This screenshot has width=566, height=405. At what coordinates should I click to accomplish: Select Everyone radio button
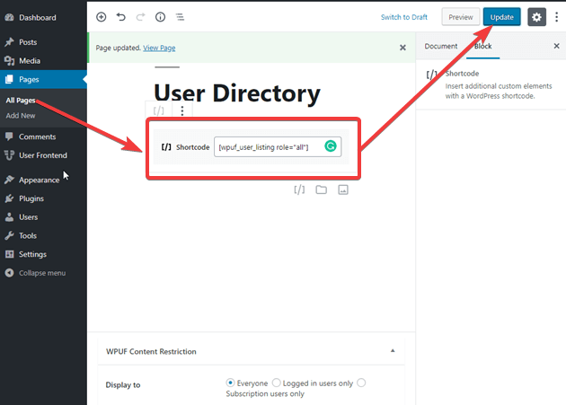click(230, 383)
